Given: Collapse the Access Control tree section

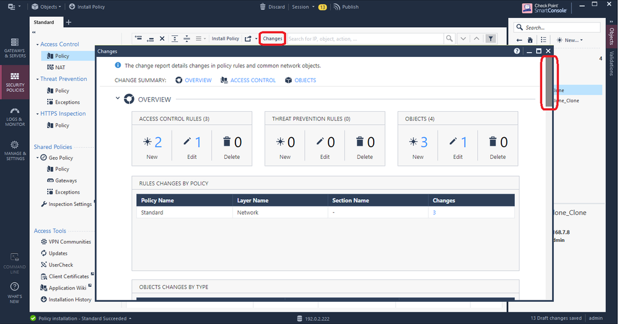Looking at the screenshot, I should [x=38, y=45].
